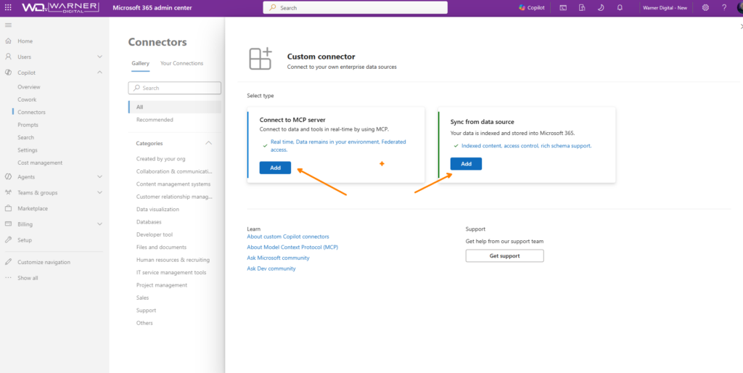Click the Marketplace bag icon
The height and width of the screenshot is (373, 743).
click(x=8, y=208)
